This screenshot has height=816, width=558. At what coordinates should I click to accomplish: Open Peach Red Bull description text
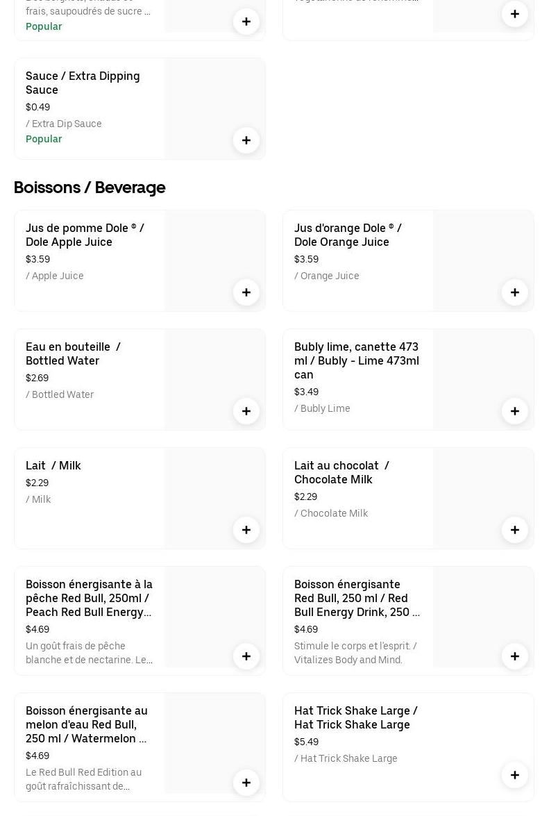coord(89,653)
